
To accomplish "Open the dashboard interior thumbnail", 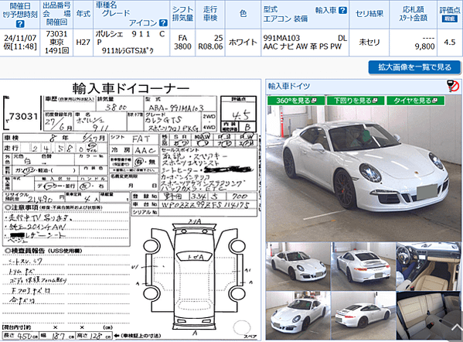I will (x=428, y=266).
